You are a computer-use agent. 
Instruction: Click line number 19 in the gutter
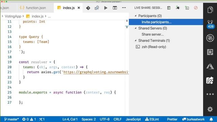(9, 62)
